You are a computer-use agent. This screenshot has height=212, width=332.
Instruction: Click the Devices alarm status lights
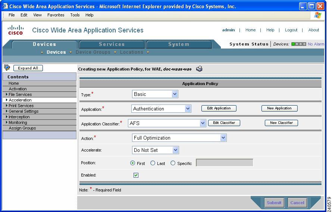(x=298, y=44)
